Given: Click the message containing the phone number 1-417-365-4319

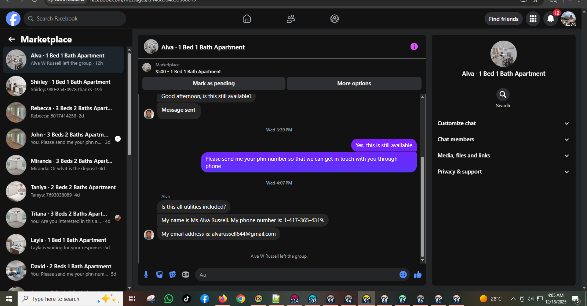Looking at the screenshot, I should 243,220.
